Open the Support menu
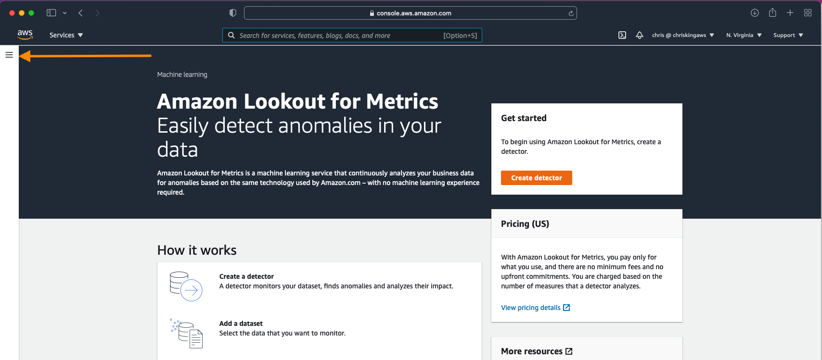822x360 pixels. [x=788, y=35]
